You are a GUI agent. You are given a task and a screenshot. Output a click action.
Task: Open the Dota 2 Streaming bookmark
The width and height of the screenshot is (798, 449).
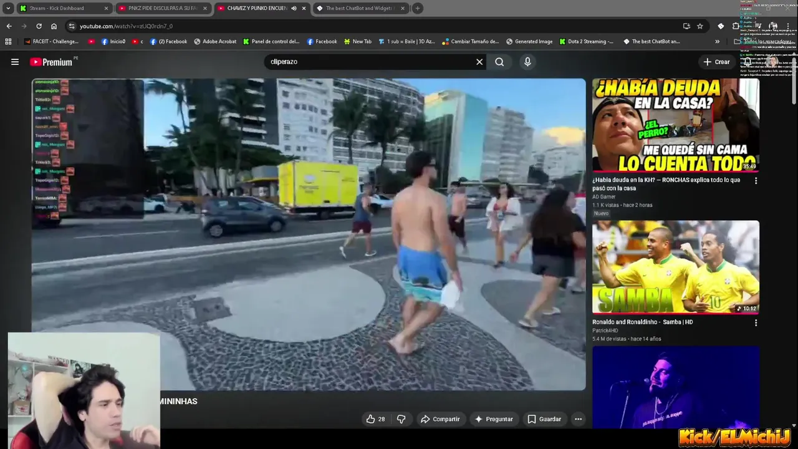pos(586,41)
